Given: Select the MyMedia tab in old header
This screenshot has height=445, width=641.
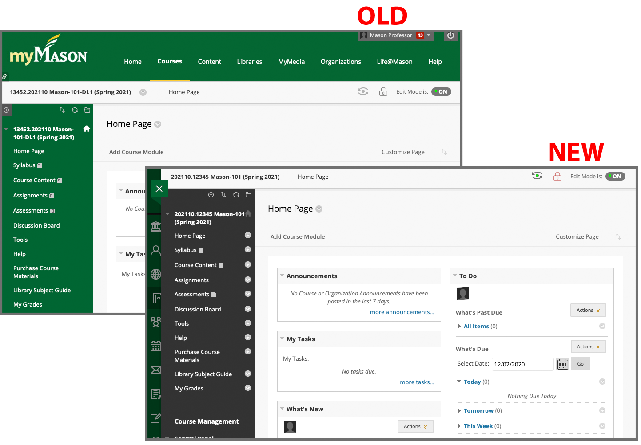Looking at the screenshot, I should [291, 62].
